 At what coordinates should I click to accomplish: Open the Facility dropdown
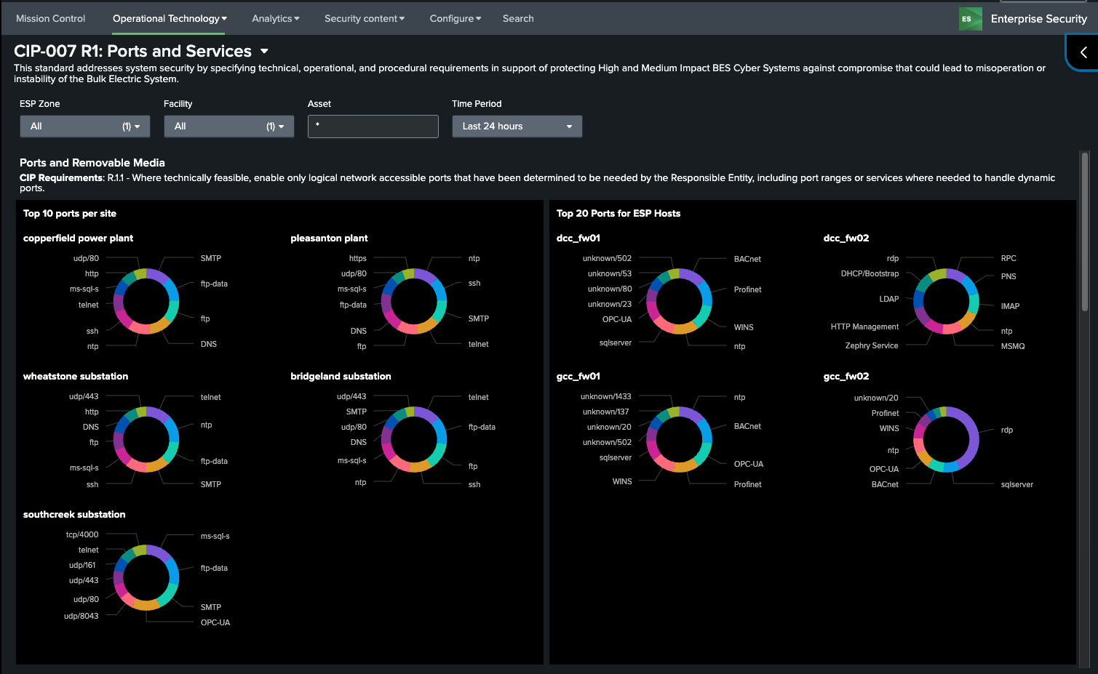(228, 127)
